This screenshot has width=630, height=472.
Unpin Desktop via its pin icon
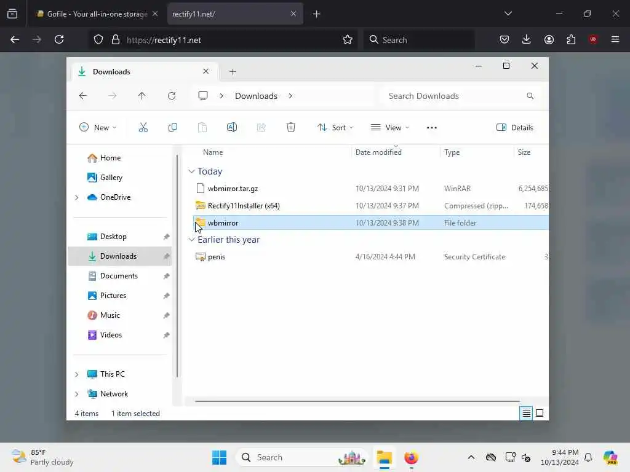(x=166, y=237)
